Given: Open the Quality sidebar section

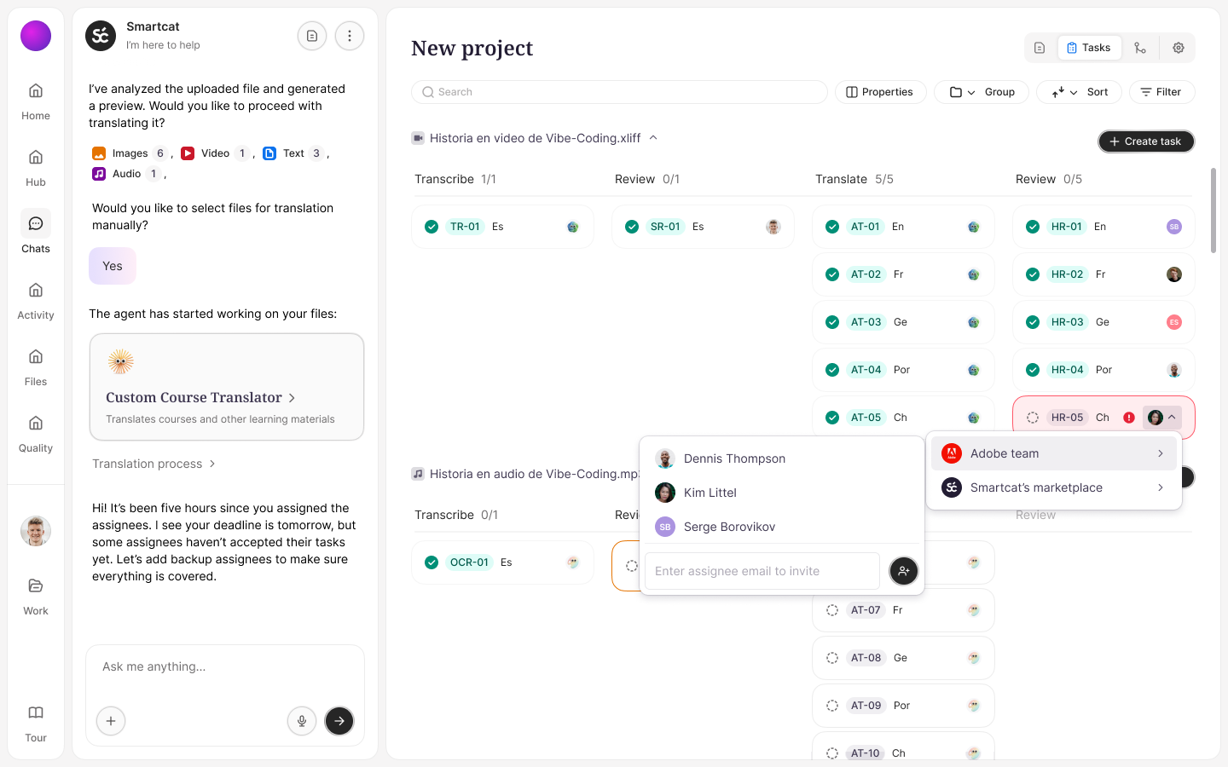Looking at the screenshot, I should pyautogui.click(x=36, y=433).
